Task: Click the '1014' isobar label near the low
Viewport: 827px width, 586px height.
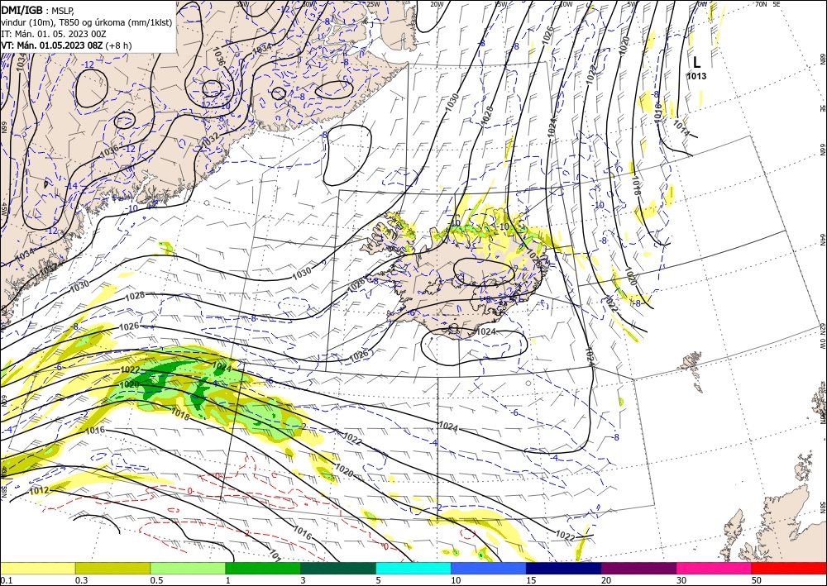Action: click(x=681, y=128)
